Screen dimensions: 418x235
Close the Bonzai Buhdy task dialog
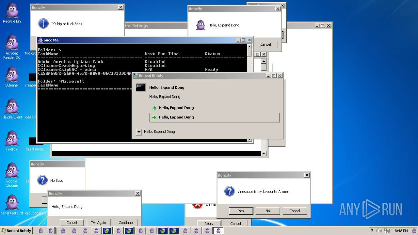point(280,76)
